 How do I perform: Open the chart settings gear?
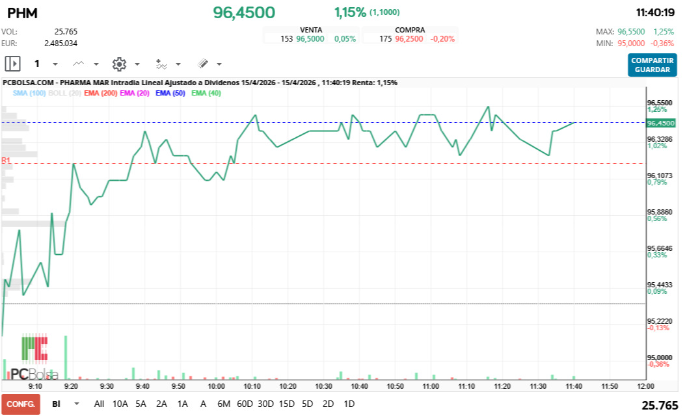(x=120, y=64)
